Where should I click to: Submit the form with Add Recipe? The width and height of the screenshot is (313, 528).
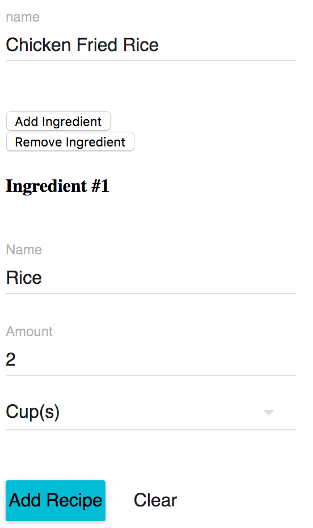tap(56, 500)
